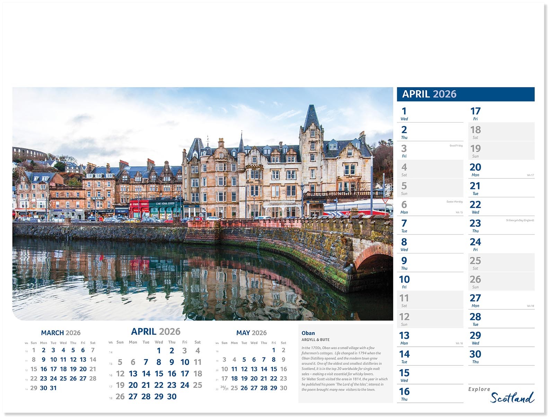Select the Good Friday holiday label
This screenshot has width=552, height=419.
point(456,146)
